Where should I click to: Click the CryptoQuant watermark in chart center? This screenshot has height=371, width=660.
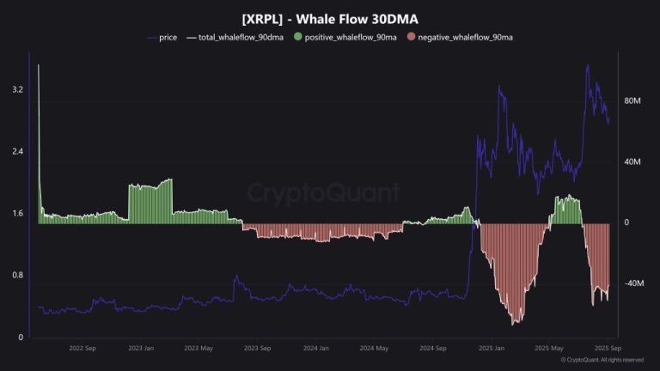coord(324,192)
